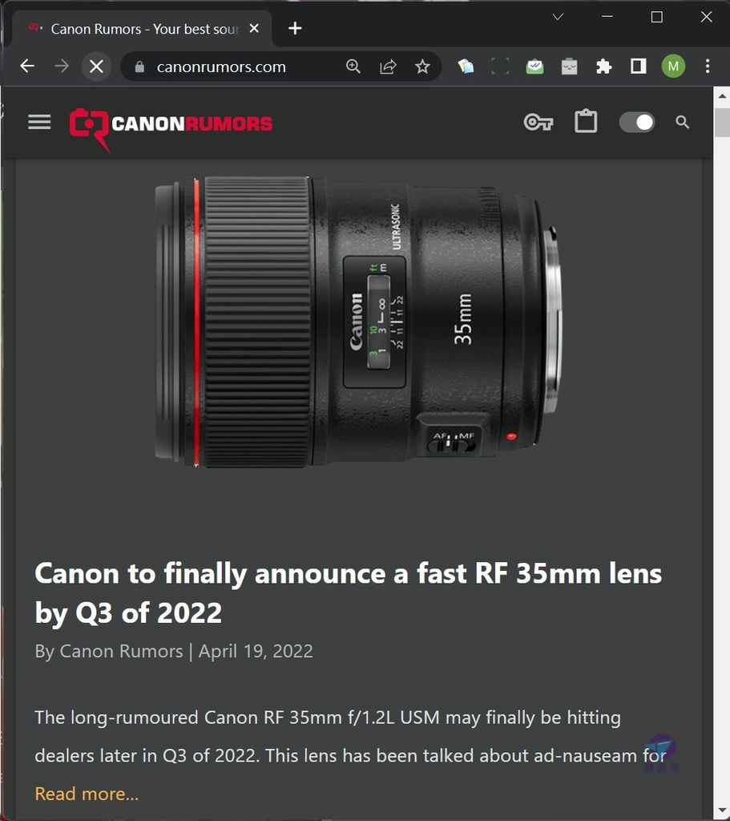Open the Extensions puzzle piece menu

(x=604, y=67)
